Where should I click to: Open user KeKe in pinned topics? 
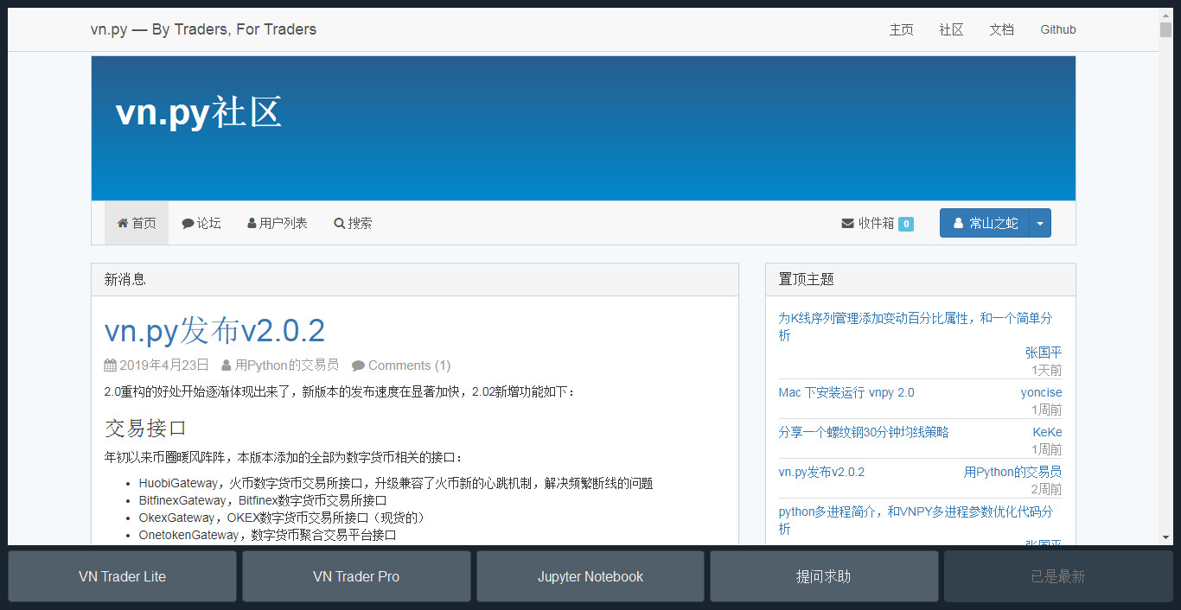[x=1047, y=432]
